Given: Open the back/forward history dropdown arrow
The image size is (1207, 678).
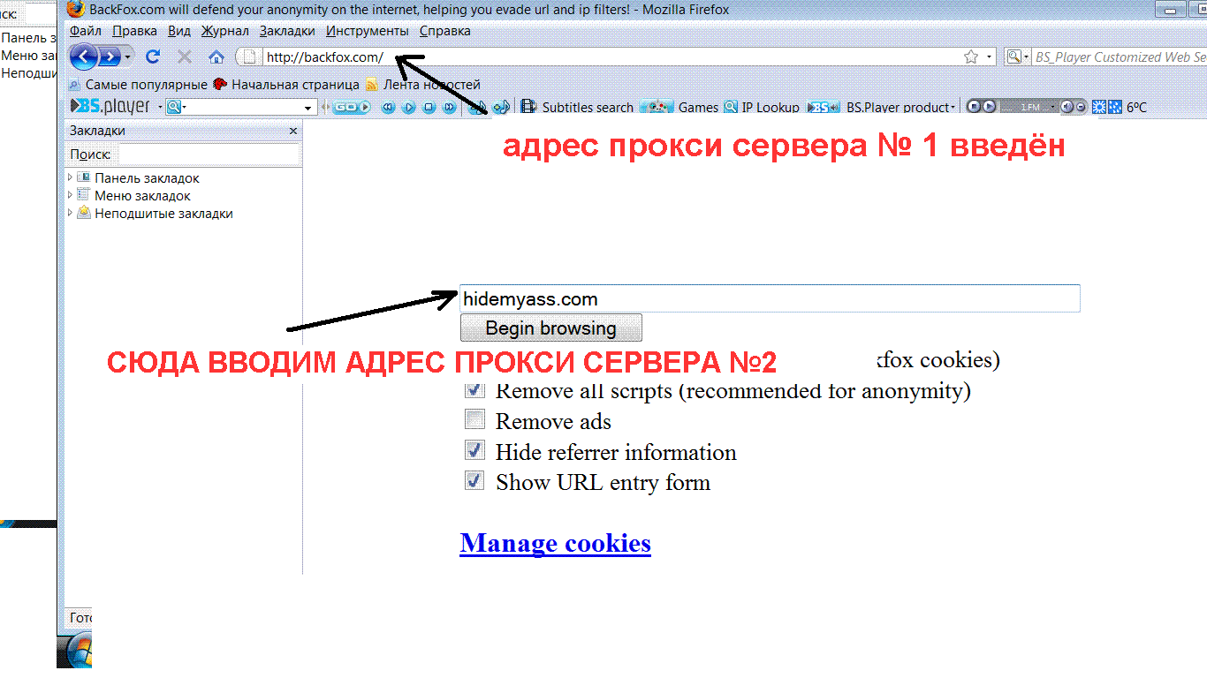Looking at the screenshot, I should 128,57.
